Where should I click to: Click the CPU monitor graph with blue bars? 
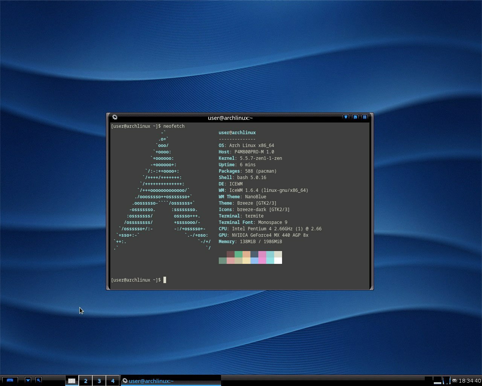[x=447, y=380]
